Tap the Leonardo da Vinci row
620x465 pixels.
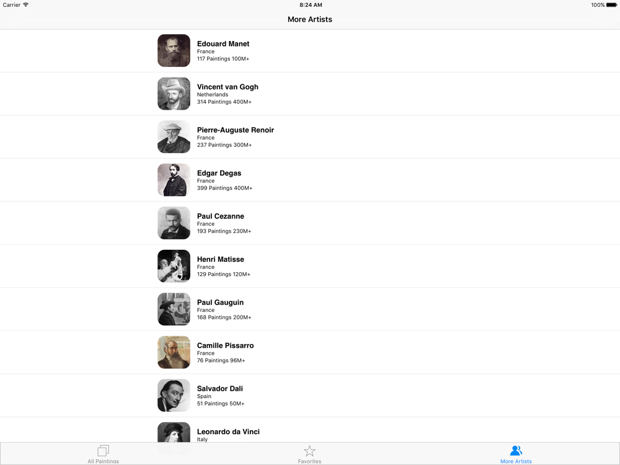point(310,430)
